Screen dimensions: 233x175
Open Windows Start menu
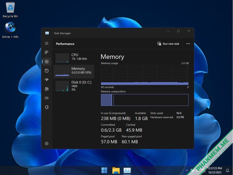click(104, 170)
